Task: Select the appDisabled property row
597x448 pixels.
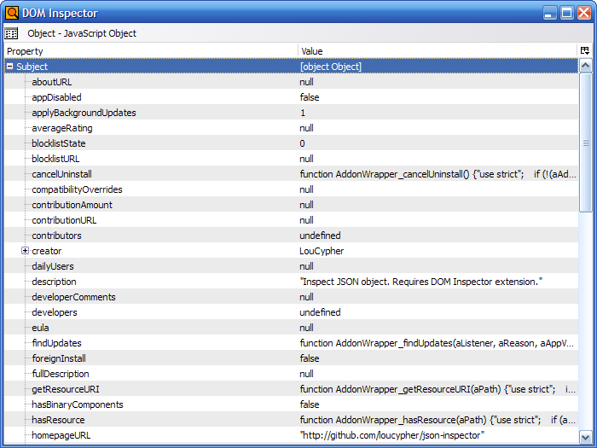Action: 292,97
